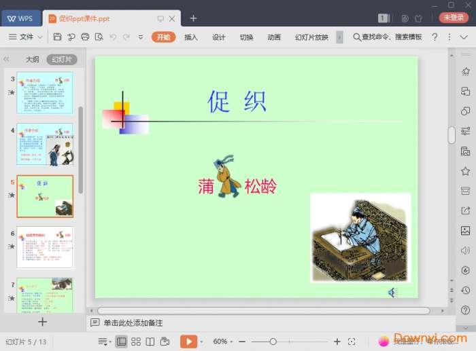Open the history clock icon in sidebar
This screenshot has height=351, width=476.
(465, 290)
